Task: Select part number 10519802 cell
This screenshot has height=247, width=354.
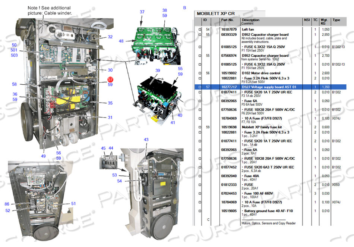Action: [x=229, y=73]
